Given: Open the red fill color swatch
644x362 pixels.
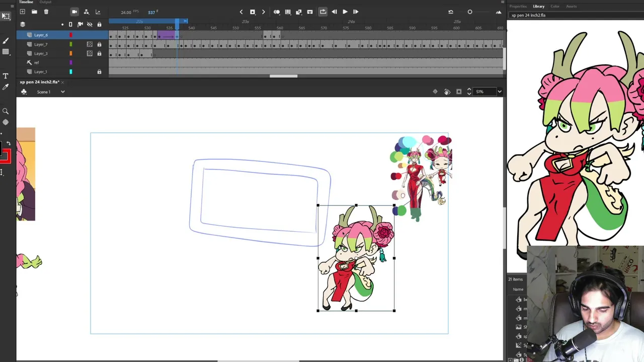Looking at the screenshot, I should point(5,156).
